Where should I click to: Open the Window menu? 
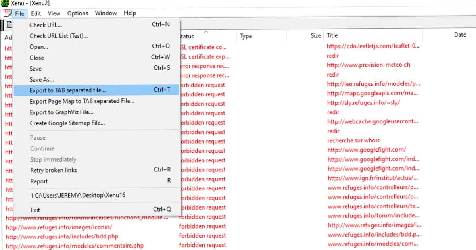[106, 13]
